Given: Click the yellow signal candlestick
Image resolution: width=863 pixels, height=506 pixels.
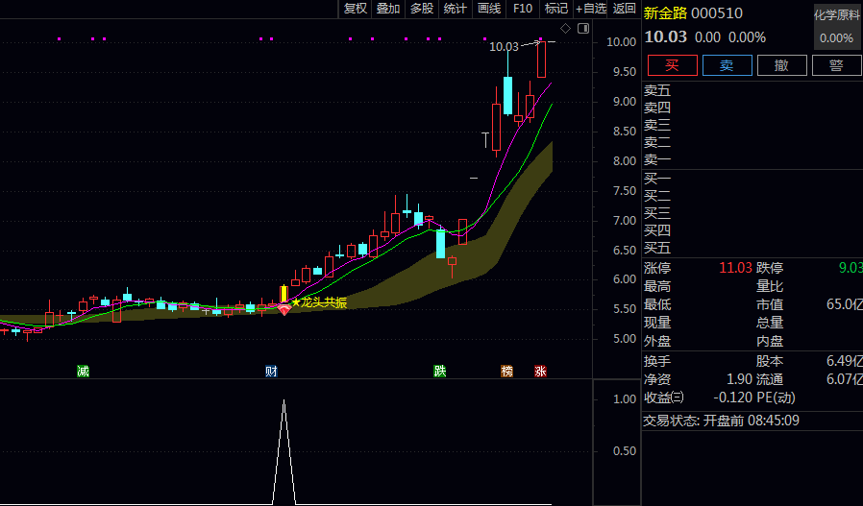Looking at the screenshot, I should coord(284,294).
